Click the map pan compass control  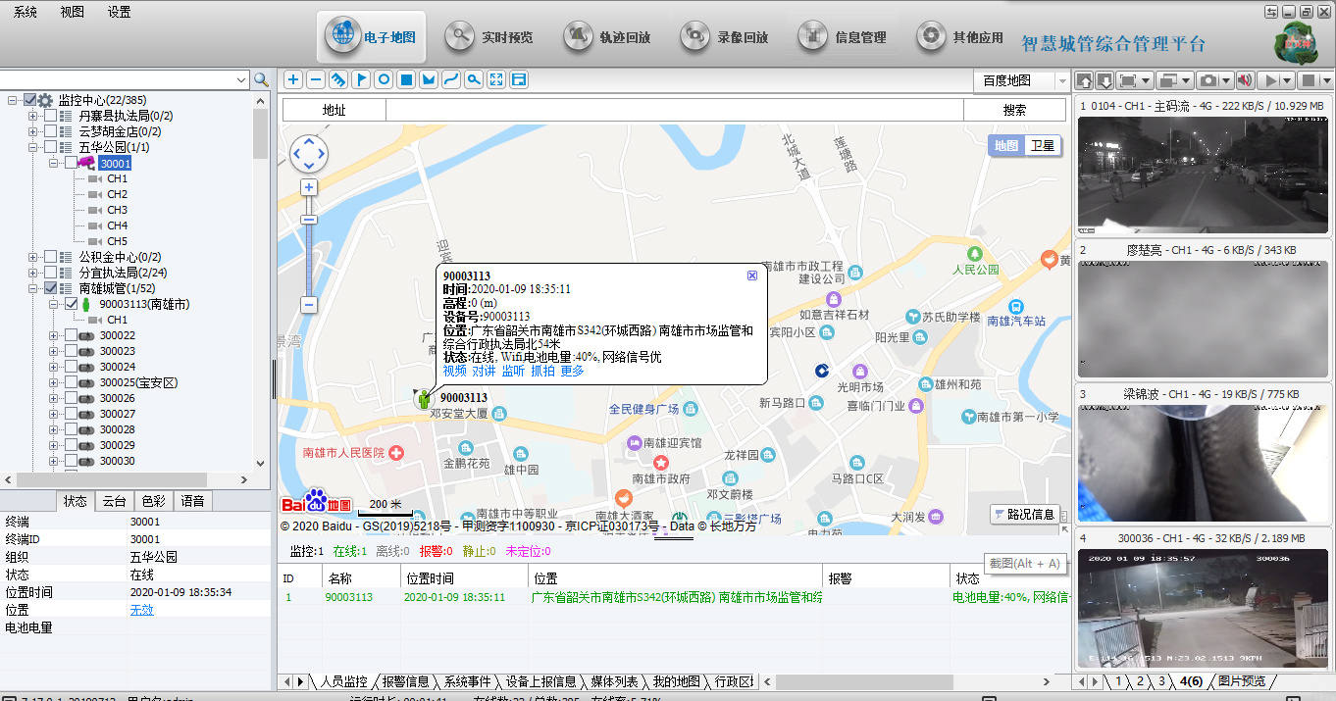(x=309, y=153)
